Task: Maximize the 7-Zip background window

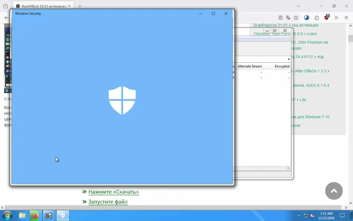Action: [275, 30]
